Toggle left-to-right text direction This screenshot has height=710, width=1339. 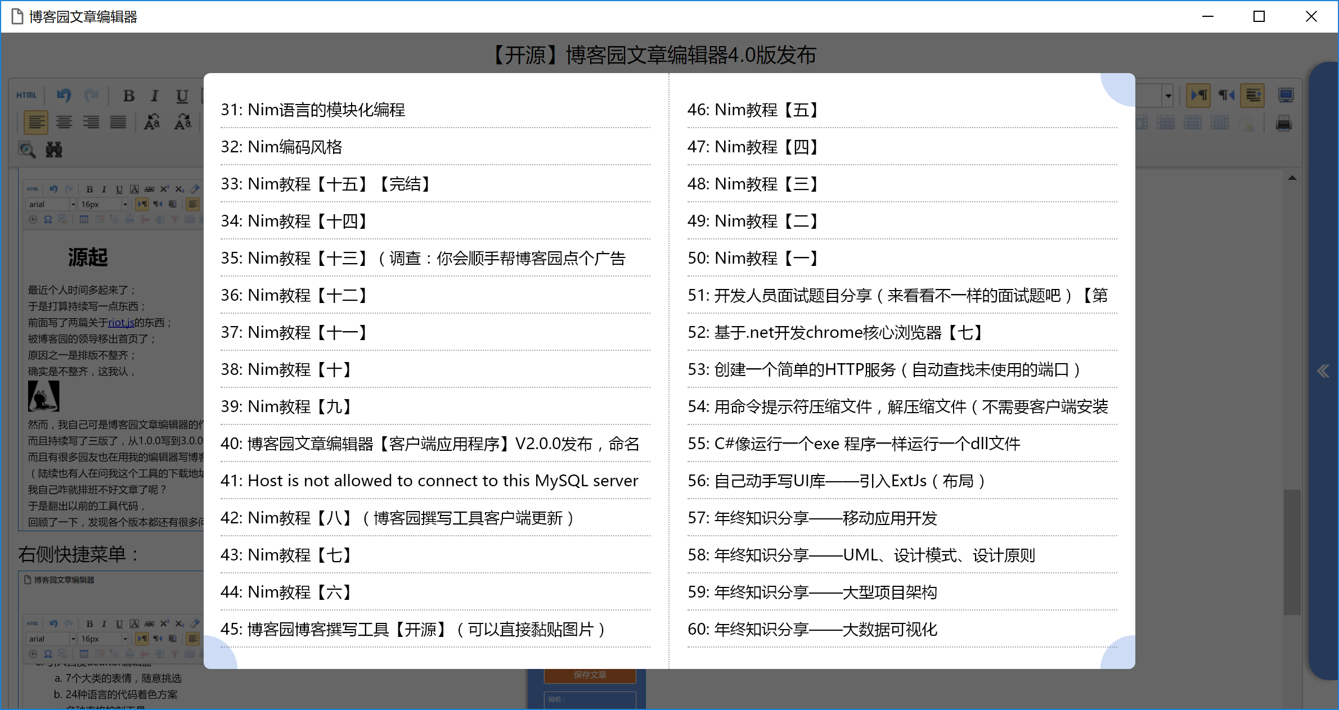click(x=1198, y=96)
